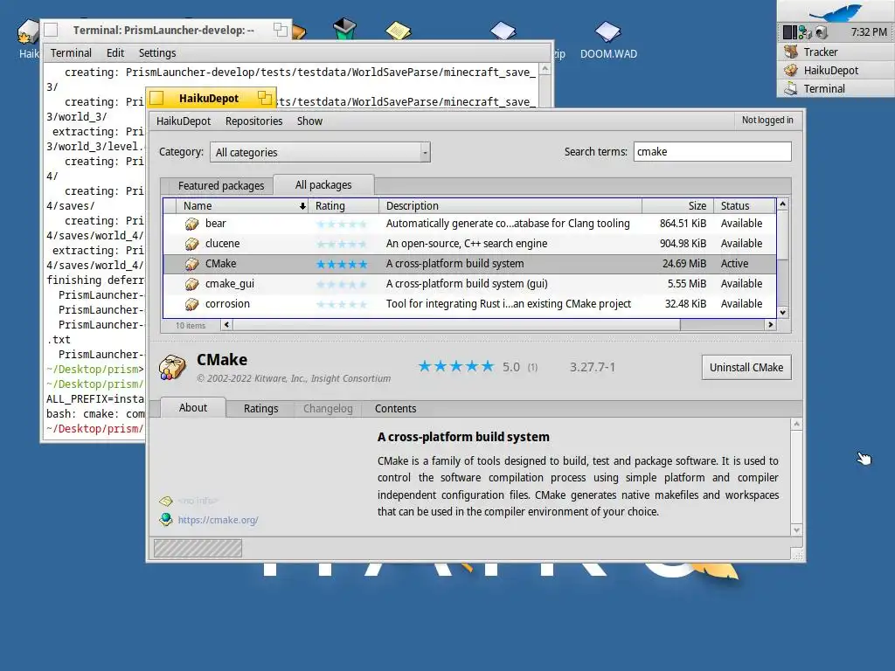Click the CMake row star rating
895x671 pixels.
(342, 264)
